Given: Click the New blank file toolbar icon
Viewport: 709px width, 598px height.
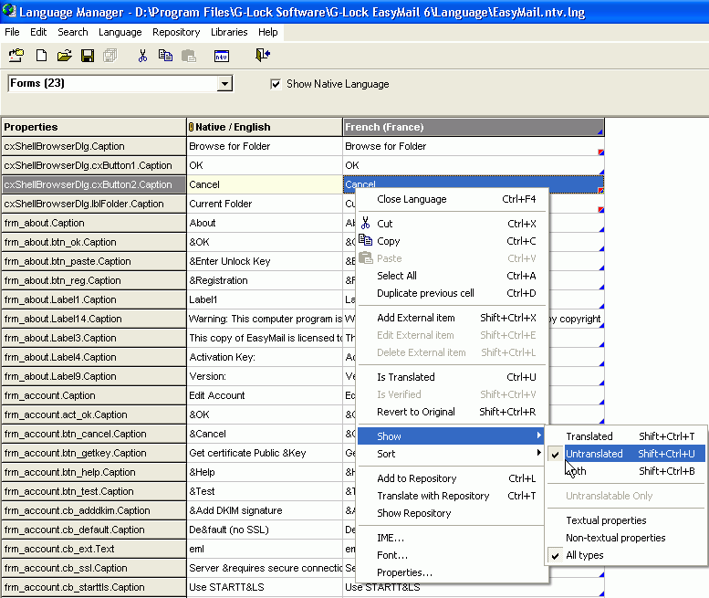Looking at the screenshot, I should tap(42, 56).
